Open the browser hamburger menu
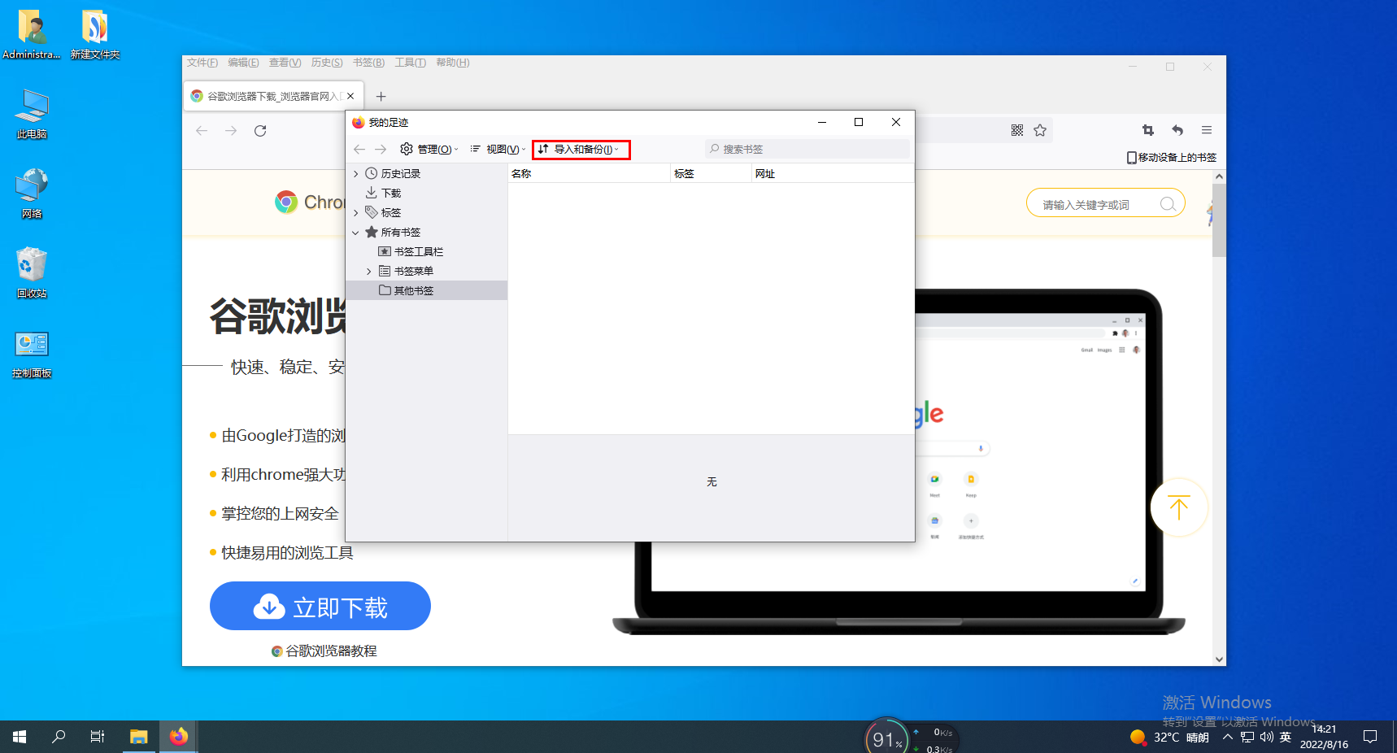The height and width of the screenshot is (753, 1397). click(1207, 130)
